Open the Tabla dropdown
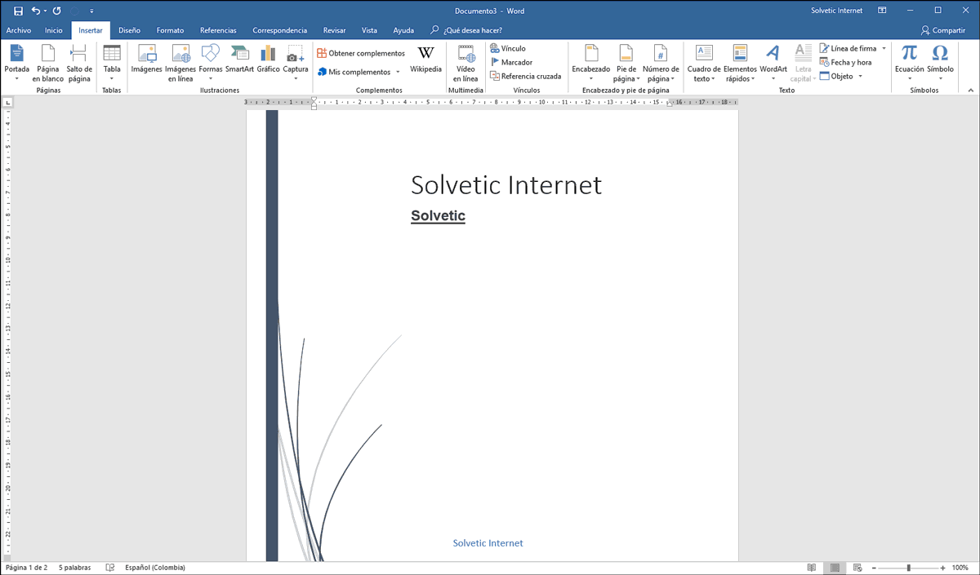 coord(112,64)
